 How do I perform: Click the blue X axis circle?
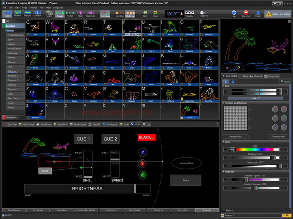[143, 152]
